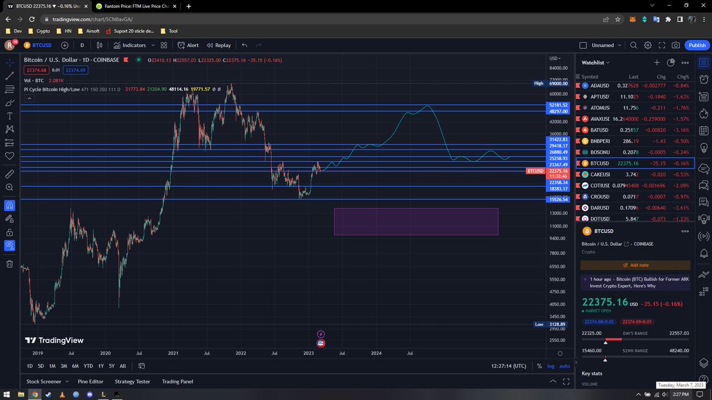Start bar Replay mode
Viewport: 712px width, 400px height.
(219, 45)
